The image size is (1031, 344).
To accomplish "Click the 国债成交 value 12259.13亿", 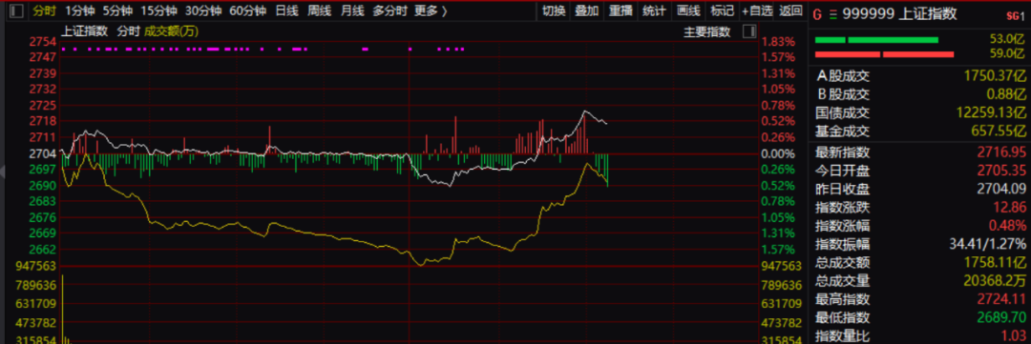I will coord(991,113).
